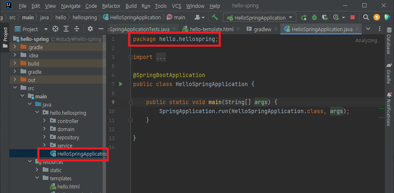Image resolution: width=394 pixels, height=193 pixels.
Task: Open the JetBrains Toolbox icon in toolbar
Action: (x=387, y=17)
